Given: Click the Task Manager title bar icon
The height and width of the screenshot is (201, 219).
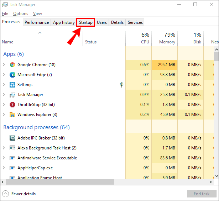Looking at the screenshot, I should pos(5,5).
